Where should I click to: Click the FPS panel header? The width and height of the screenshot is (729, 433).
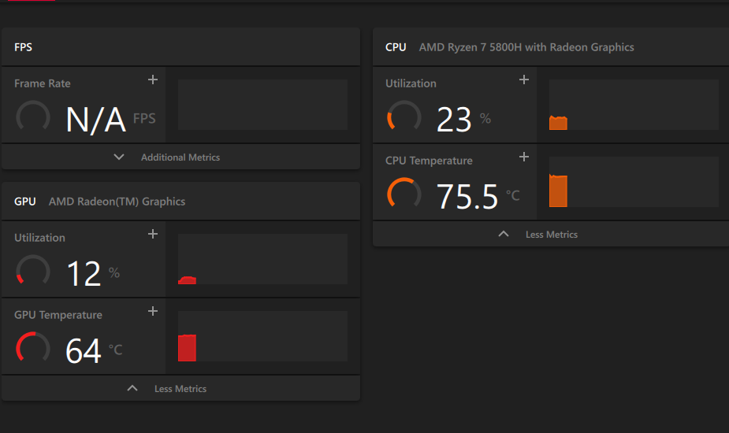pos(180,47)
